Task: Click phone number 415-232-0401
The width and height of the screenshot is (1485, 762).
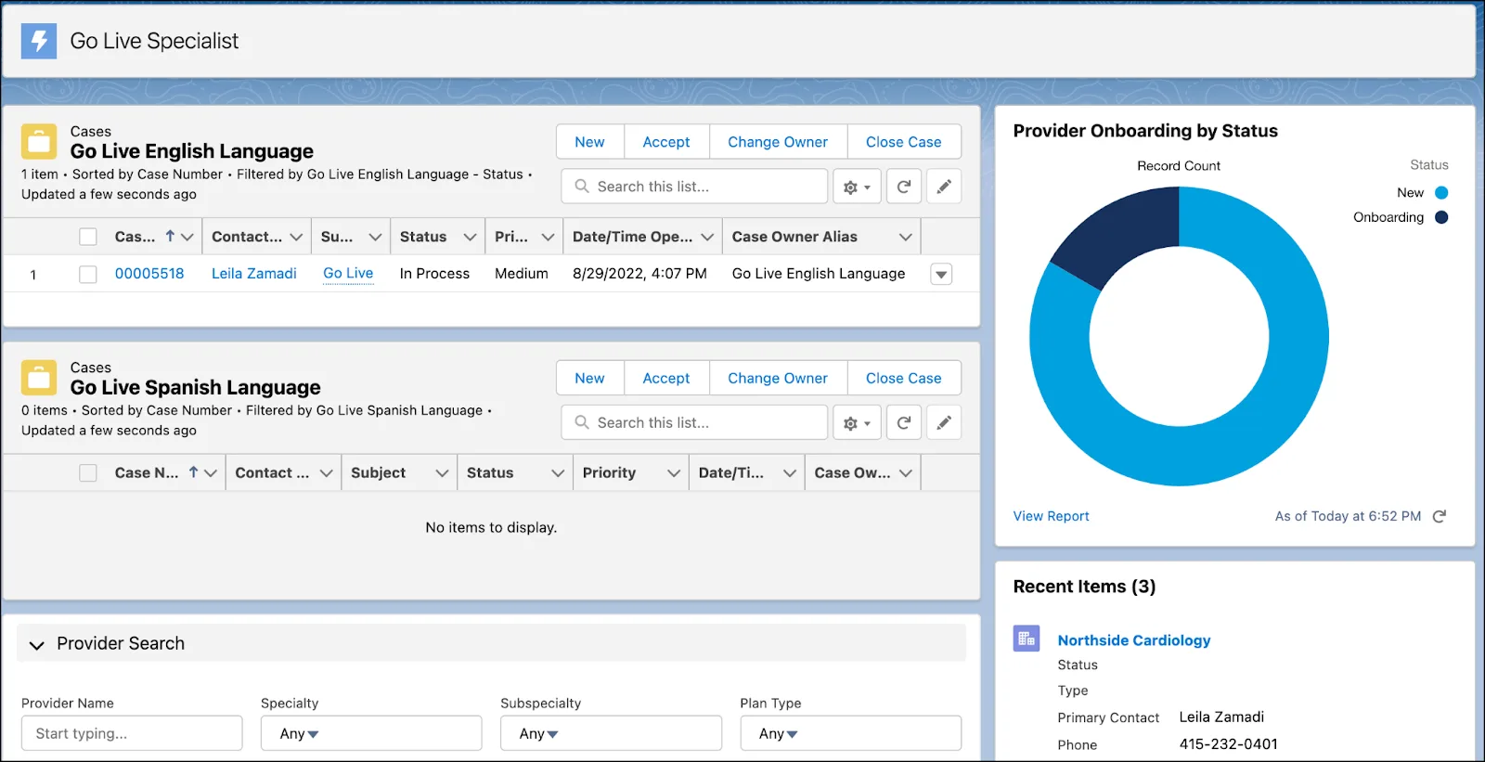Action: pos(1229,744)
